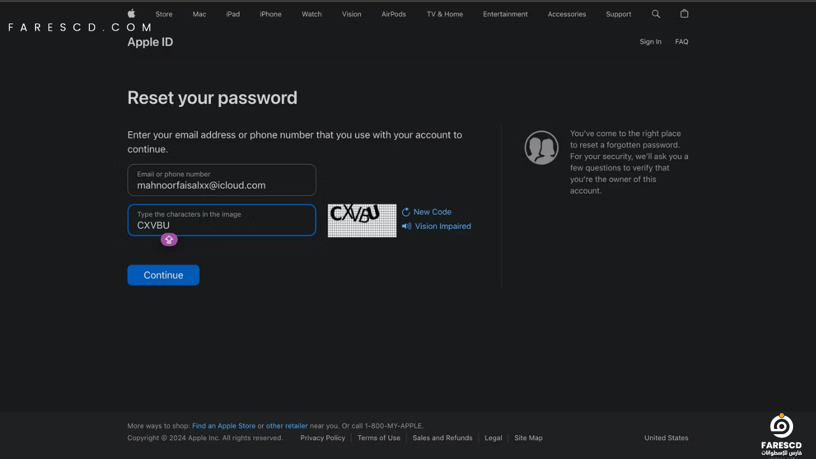This screenshot has height=459, width=816.
Task: Open the shopping bag icon
Action: (684, 13)
